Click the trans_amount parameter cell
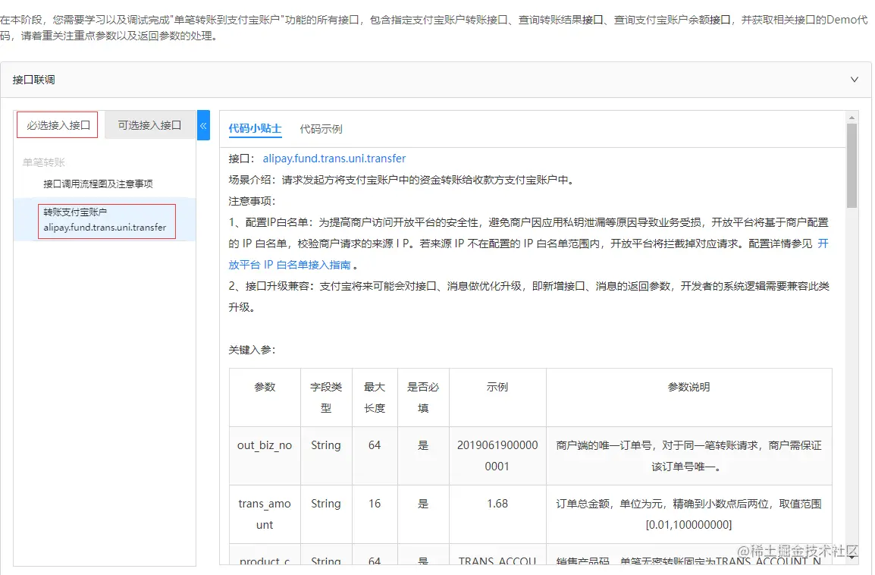Image resolution: width=875 pixels, height=575 pixels. tap(265, 514)
